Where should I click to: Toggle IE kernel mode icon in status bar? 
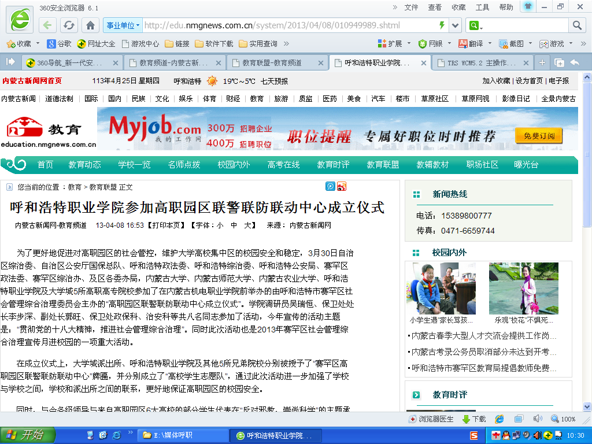click(x=499, y=419)
